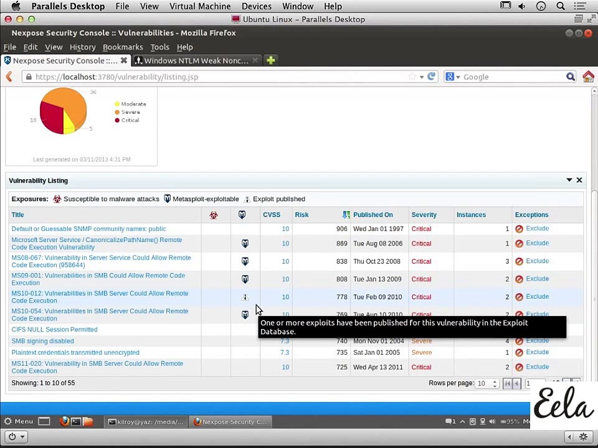This screenshot has width=598, height=448.
Task: Open the terminal launcher in the taskbar
Action: (76, 421)
